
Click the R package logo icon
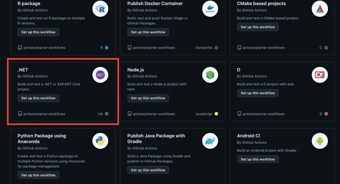pos(100,9)
